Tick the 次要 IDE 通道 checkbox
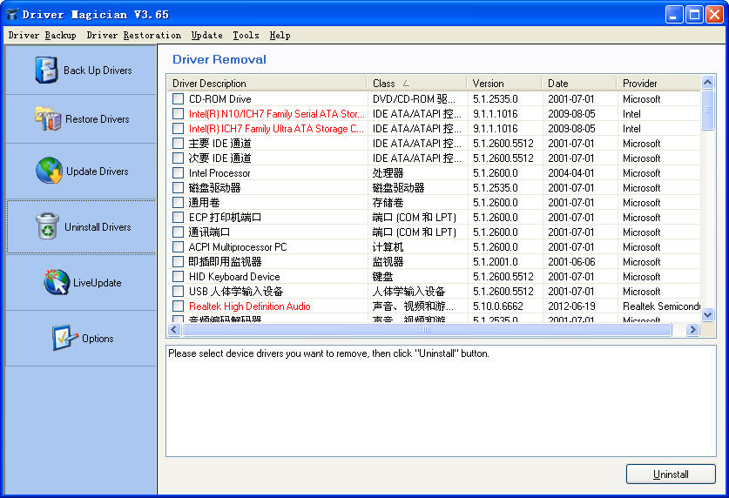Screen dimensions: 729x498 click(x=178, y=158)
